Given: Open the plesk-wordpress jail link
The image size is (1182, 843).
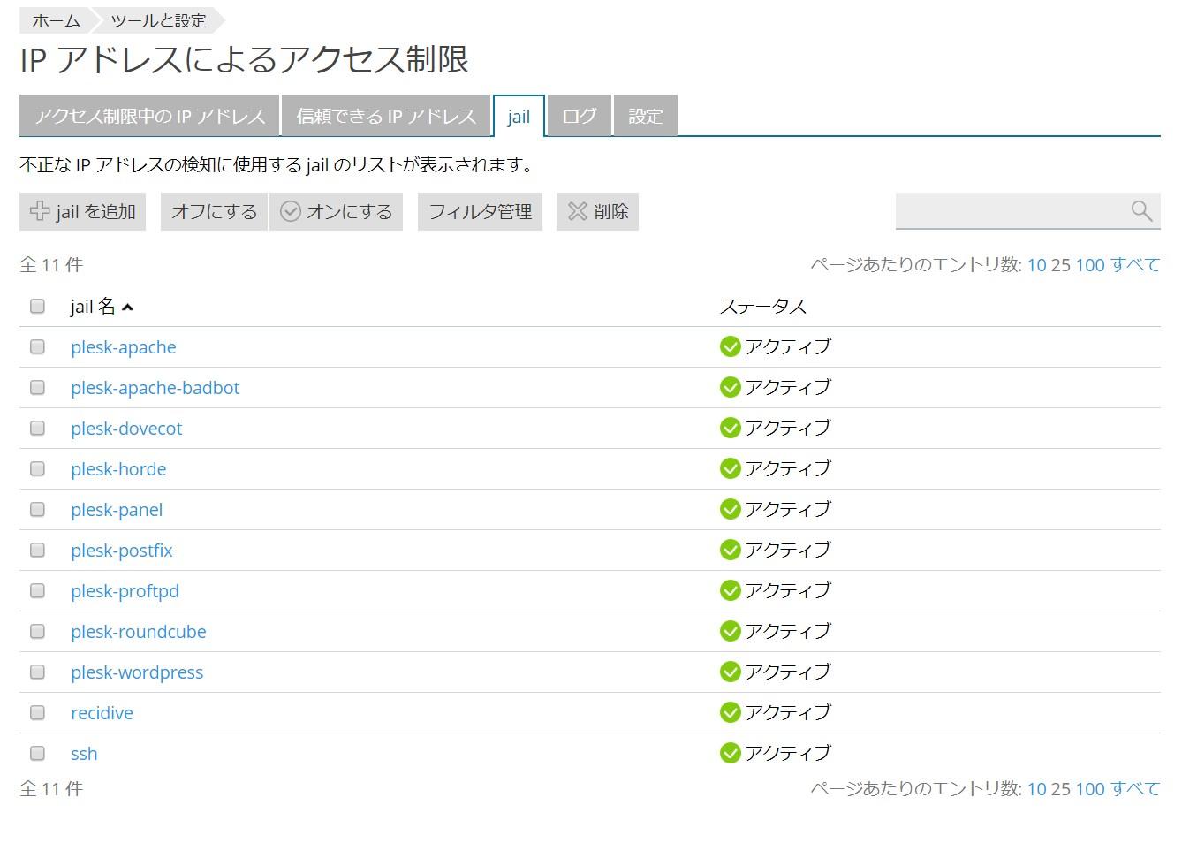Looking at the screenshot, I should click(x=137, y=672).
